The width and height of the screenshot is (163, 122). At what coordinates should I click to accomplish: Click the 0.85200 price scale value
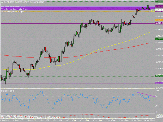coord(159,16)
